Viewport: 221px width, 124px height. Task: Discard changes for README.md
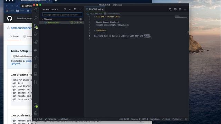coord(75,22)
